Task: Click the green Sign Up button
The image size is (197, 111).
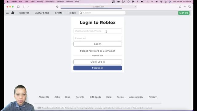Action: tap(184, 13)
